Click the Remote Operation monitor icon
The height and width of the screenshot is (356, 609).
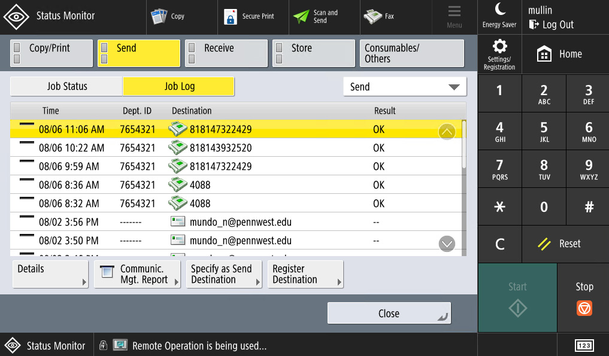pyautogui.click(x=120, y=345)
